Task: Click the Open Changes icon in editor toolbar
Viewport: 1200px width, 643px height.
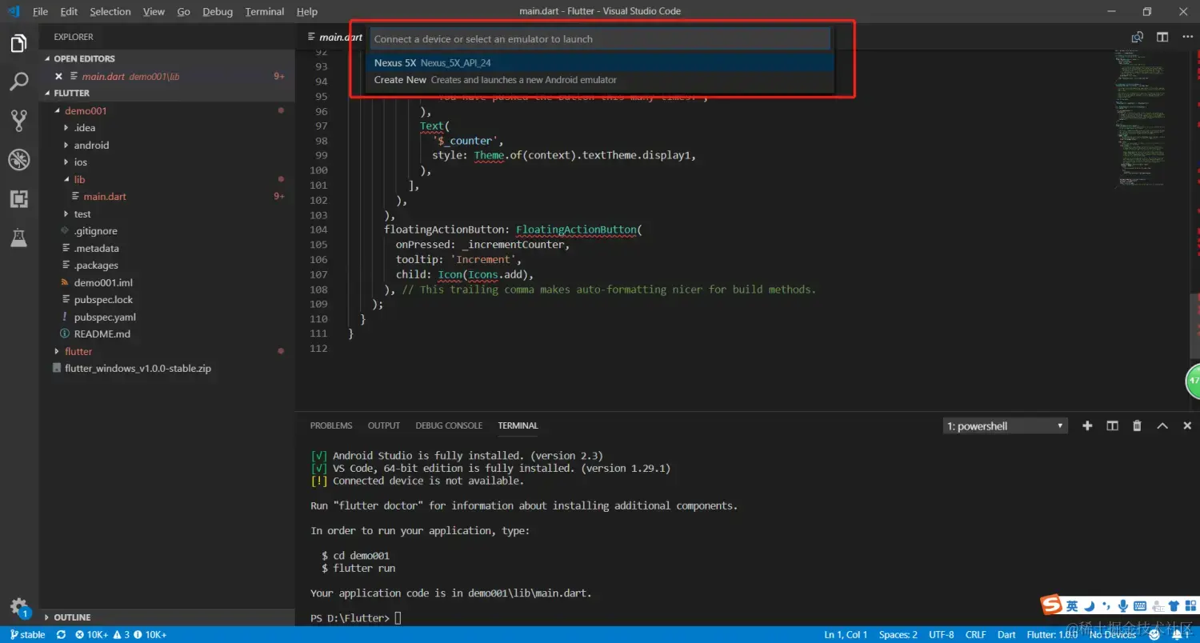Action: click(1137, 37)
